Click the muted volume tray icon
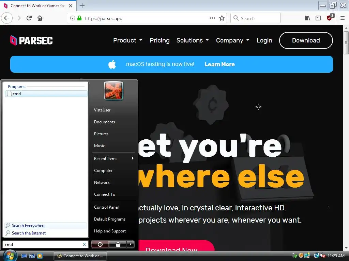349x261 pixels. tap(323, 256)
